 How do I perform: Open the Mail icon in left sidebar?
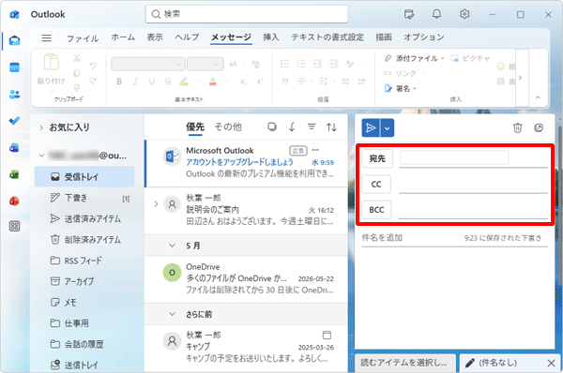coord(14,40)
